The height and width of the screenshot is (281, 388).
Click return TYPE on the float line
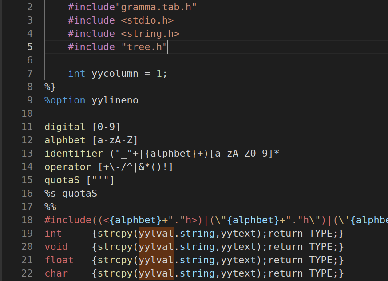click(300, 260)
